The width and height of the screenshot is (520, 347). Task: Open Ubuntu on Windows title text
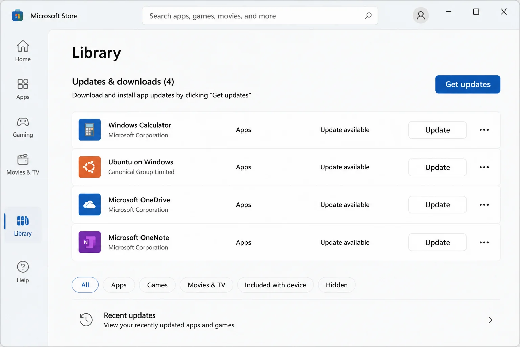pos(140,162)
